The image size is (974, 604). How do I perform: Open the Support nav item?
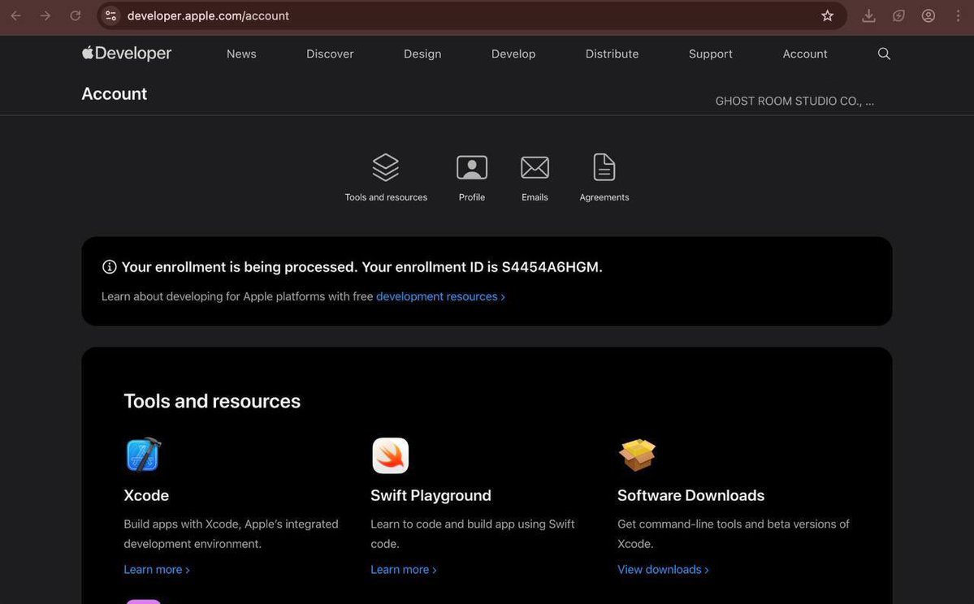click(x=711, y=54)
